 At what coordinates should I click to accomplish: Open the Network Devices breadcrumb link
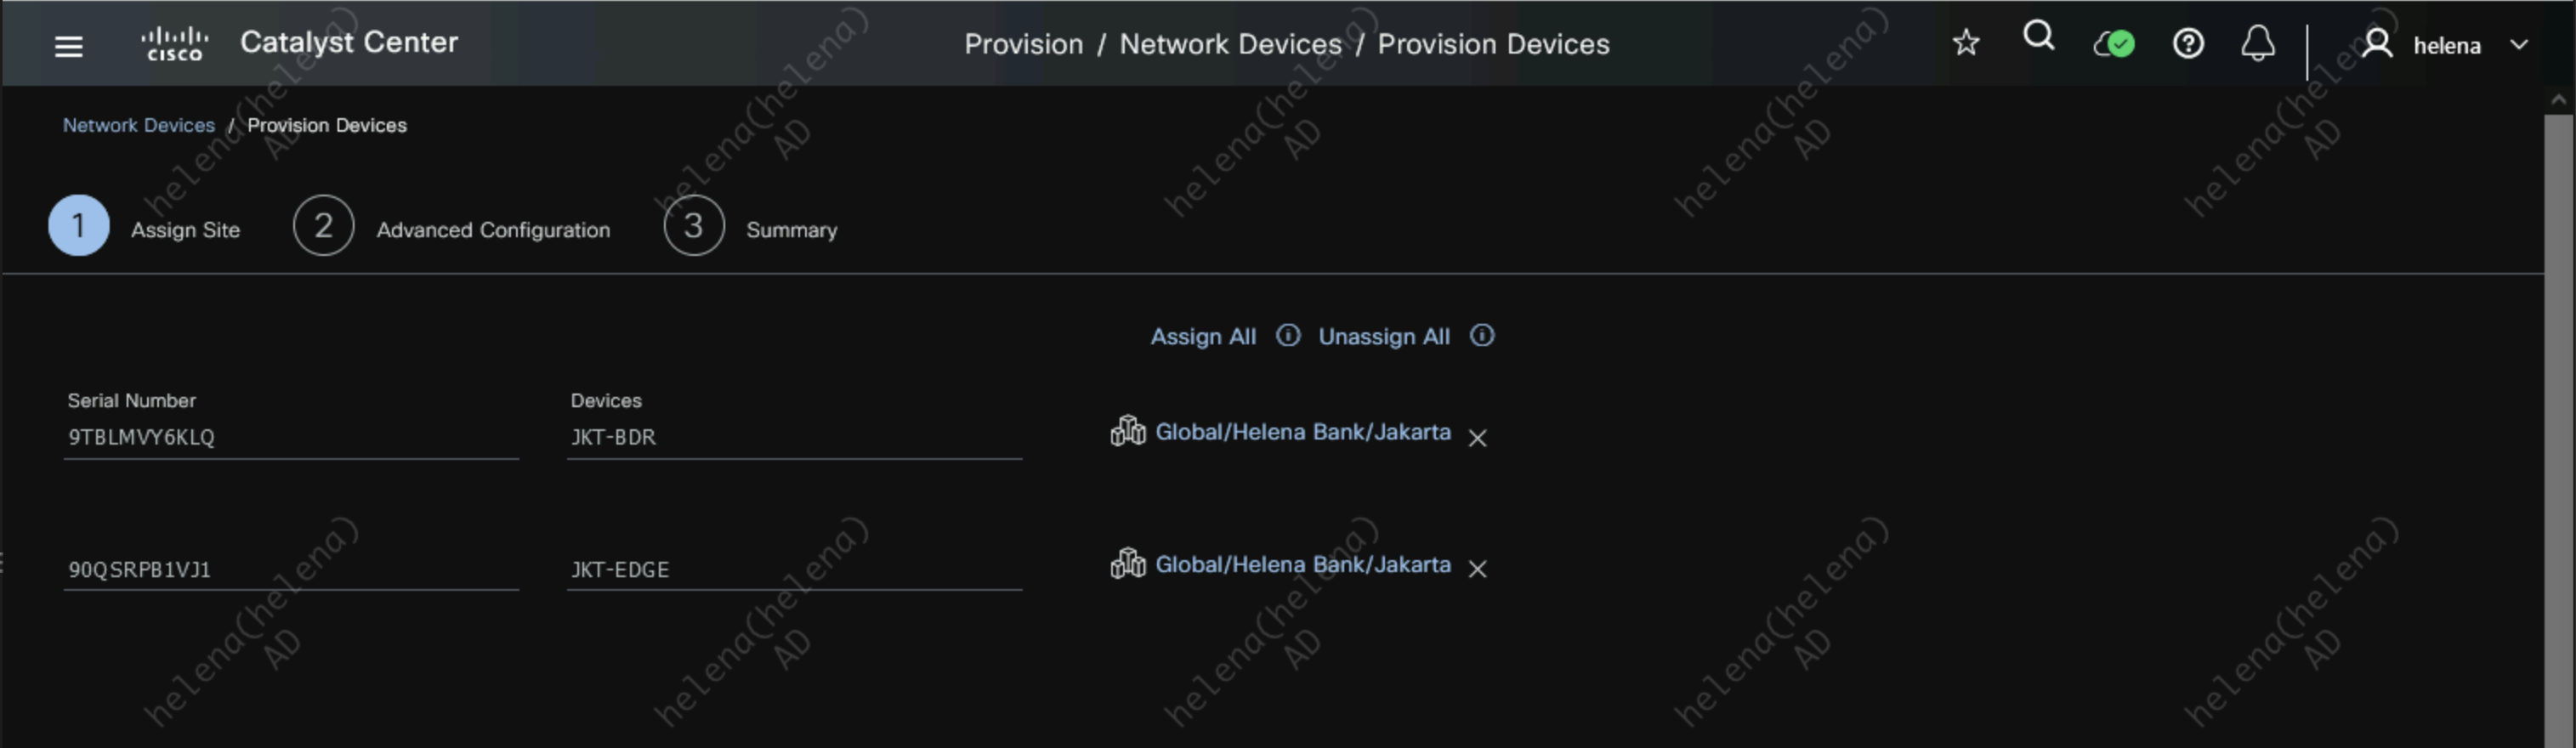coord(139,126)
